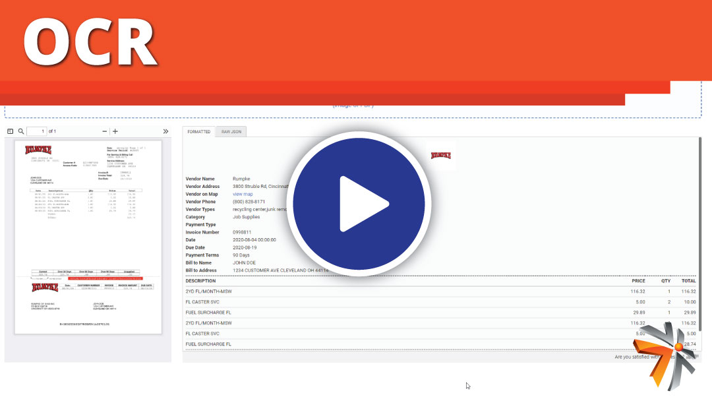
Task: Click the 'Vendor Types' label
Action: [200, 209]
